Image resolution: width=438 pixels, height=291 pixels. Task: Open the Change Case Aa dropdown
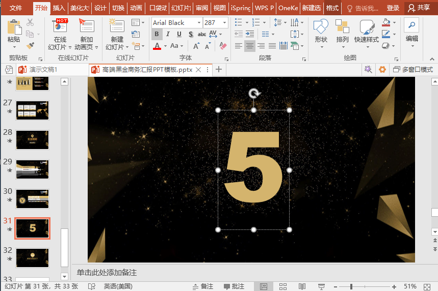pyautogui.click(x=176, y=46)
